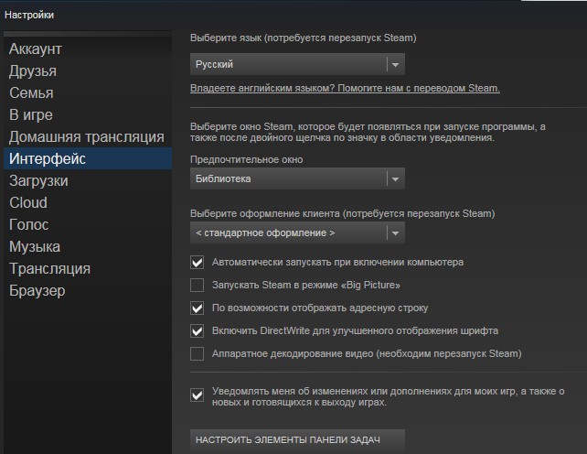Screen dimensions: 587x454
Task: Click the link about helping translate Steam
Action: tap(345, 89)
